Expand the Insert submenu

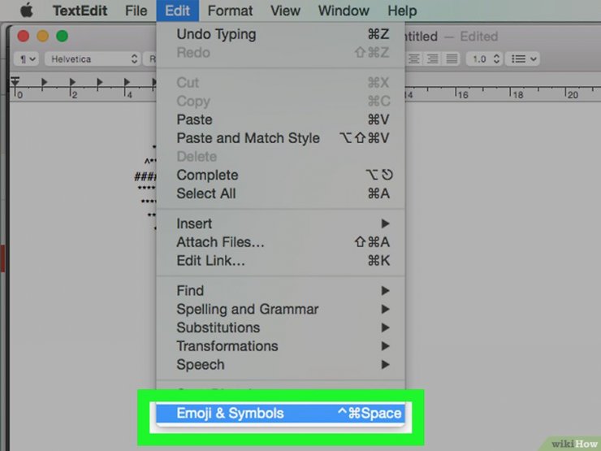click(x=280, y=223)
